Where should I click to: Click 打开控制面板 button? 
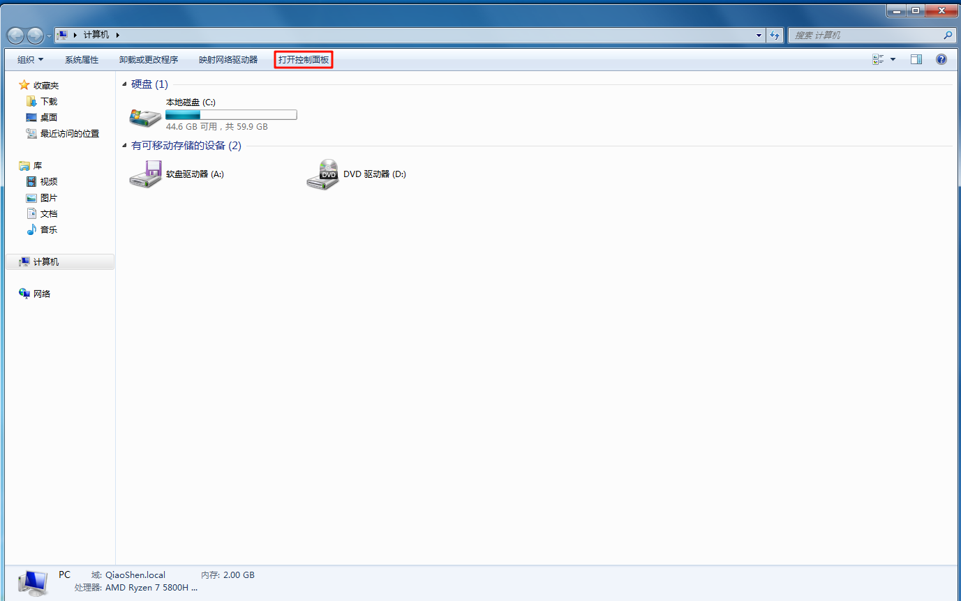[x=304, y=60]
